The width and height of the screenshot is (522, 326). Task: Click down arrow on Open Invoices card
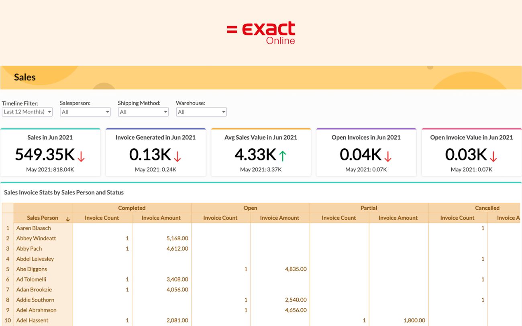(x=388, y=156)
